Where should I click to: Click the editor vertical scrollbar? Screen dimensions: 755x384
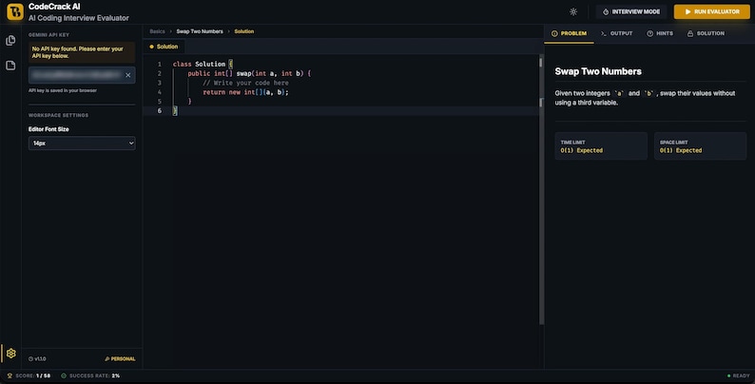tap(541, 190)
